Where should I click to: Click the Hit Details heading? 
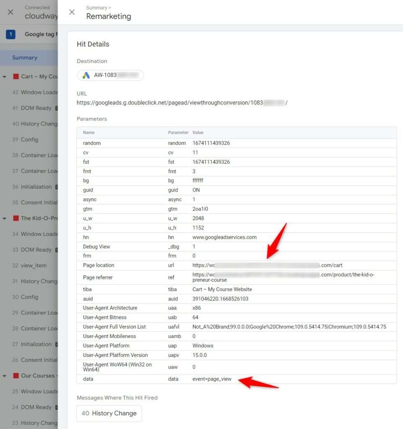coord(93,44)
